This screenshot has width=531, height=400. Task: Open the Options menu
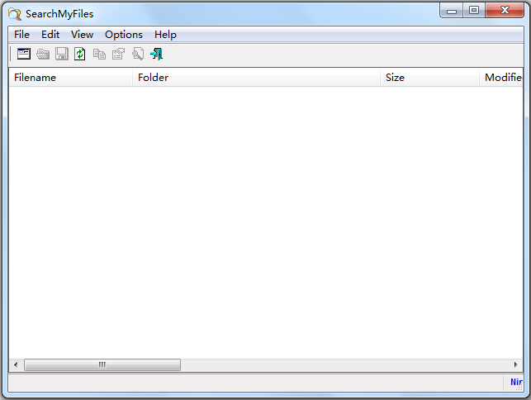pyautogui.click(x=124, y=35)
